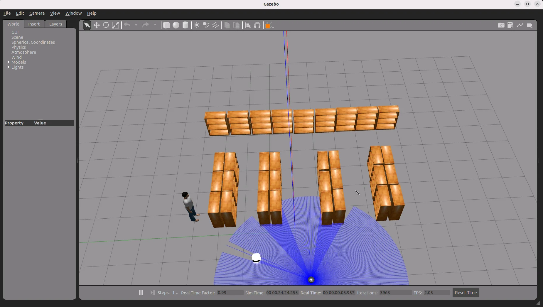This screenshot has width=543, height=307.
Task: Add a point light to the scene
Action: [197, 25]
